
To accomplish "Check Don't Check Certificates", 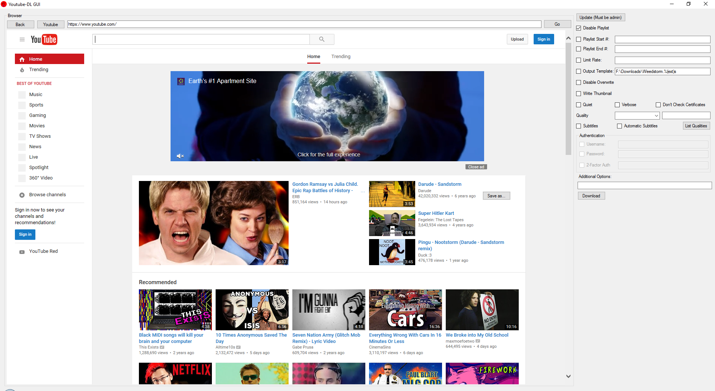I will [658, 105].
